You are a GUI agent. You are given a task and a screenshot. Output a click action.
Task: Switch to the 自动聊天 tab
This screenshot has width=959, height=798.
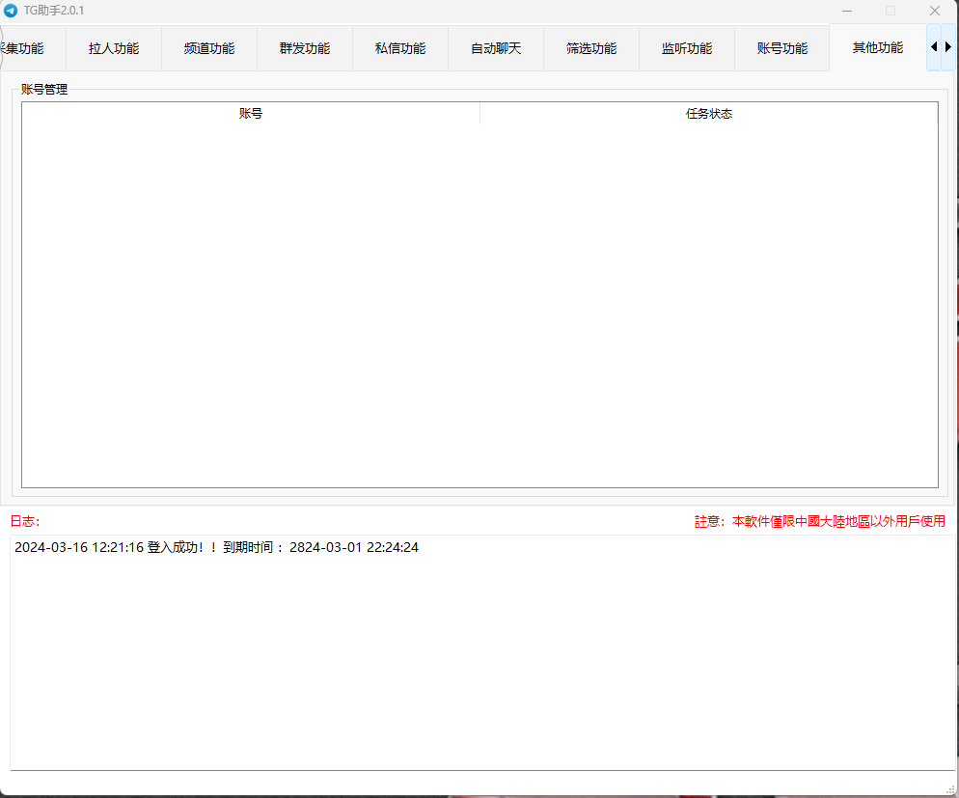tap(496, 48)
